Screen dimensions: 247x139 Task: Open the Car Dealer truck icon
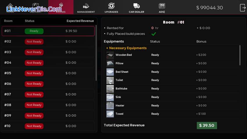137,6
